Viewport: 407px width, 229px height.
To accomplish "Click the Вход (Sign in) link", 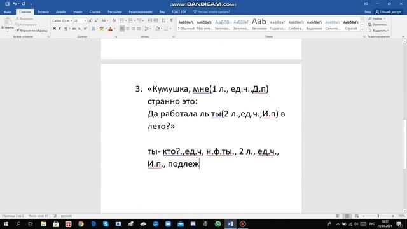I will (x=368, y=12).
